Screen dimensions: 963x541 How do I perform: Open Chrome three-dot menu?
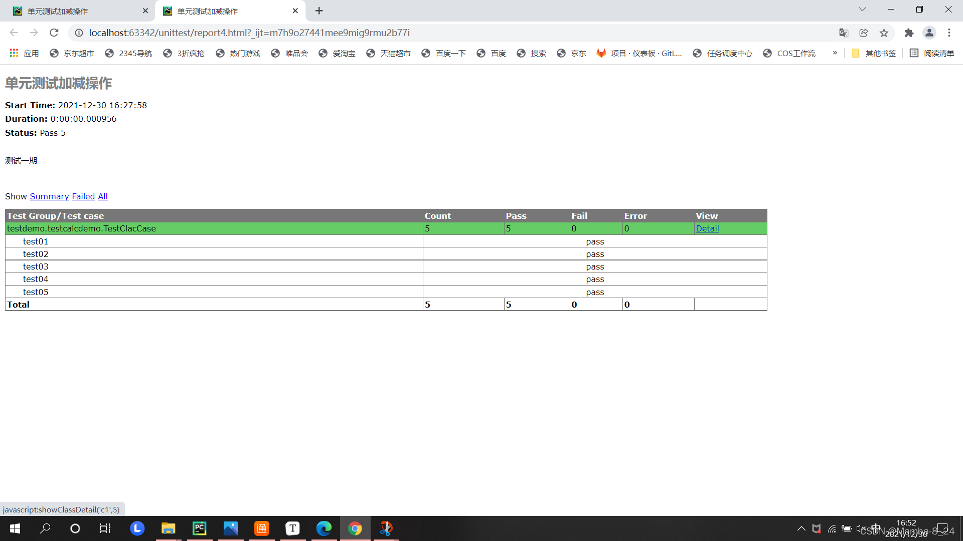click(949, 33)
